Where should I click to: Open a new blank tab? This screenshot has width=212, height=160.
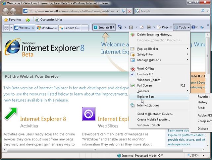pyautogui.click(x=85, y=28)
